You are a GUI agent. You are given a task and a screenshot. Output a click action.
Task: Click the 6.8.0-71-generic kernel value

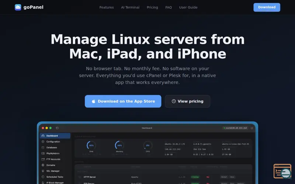202,144
